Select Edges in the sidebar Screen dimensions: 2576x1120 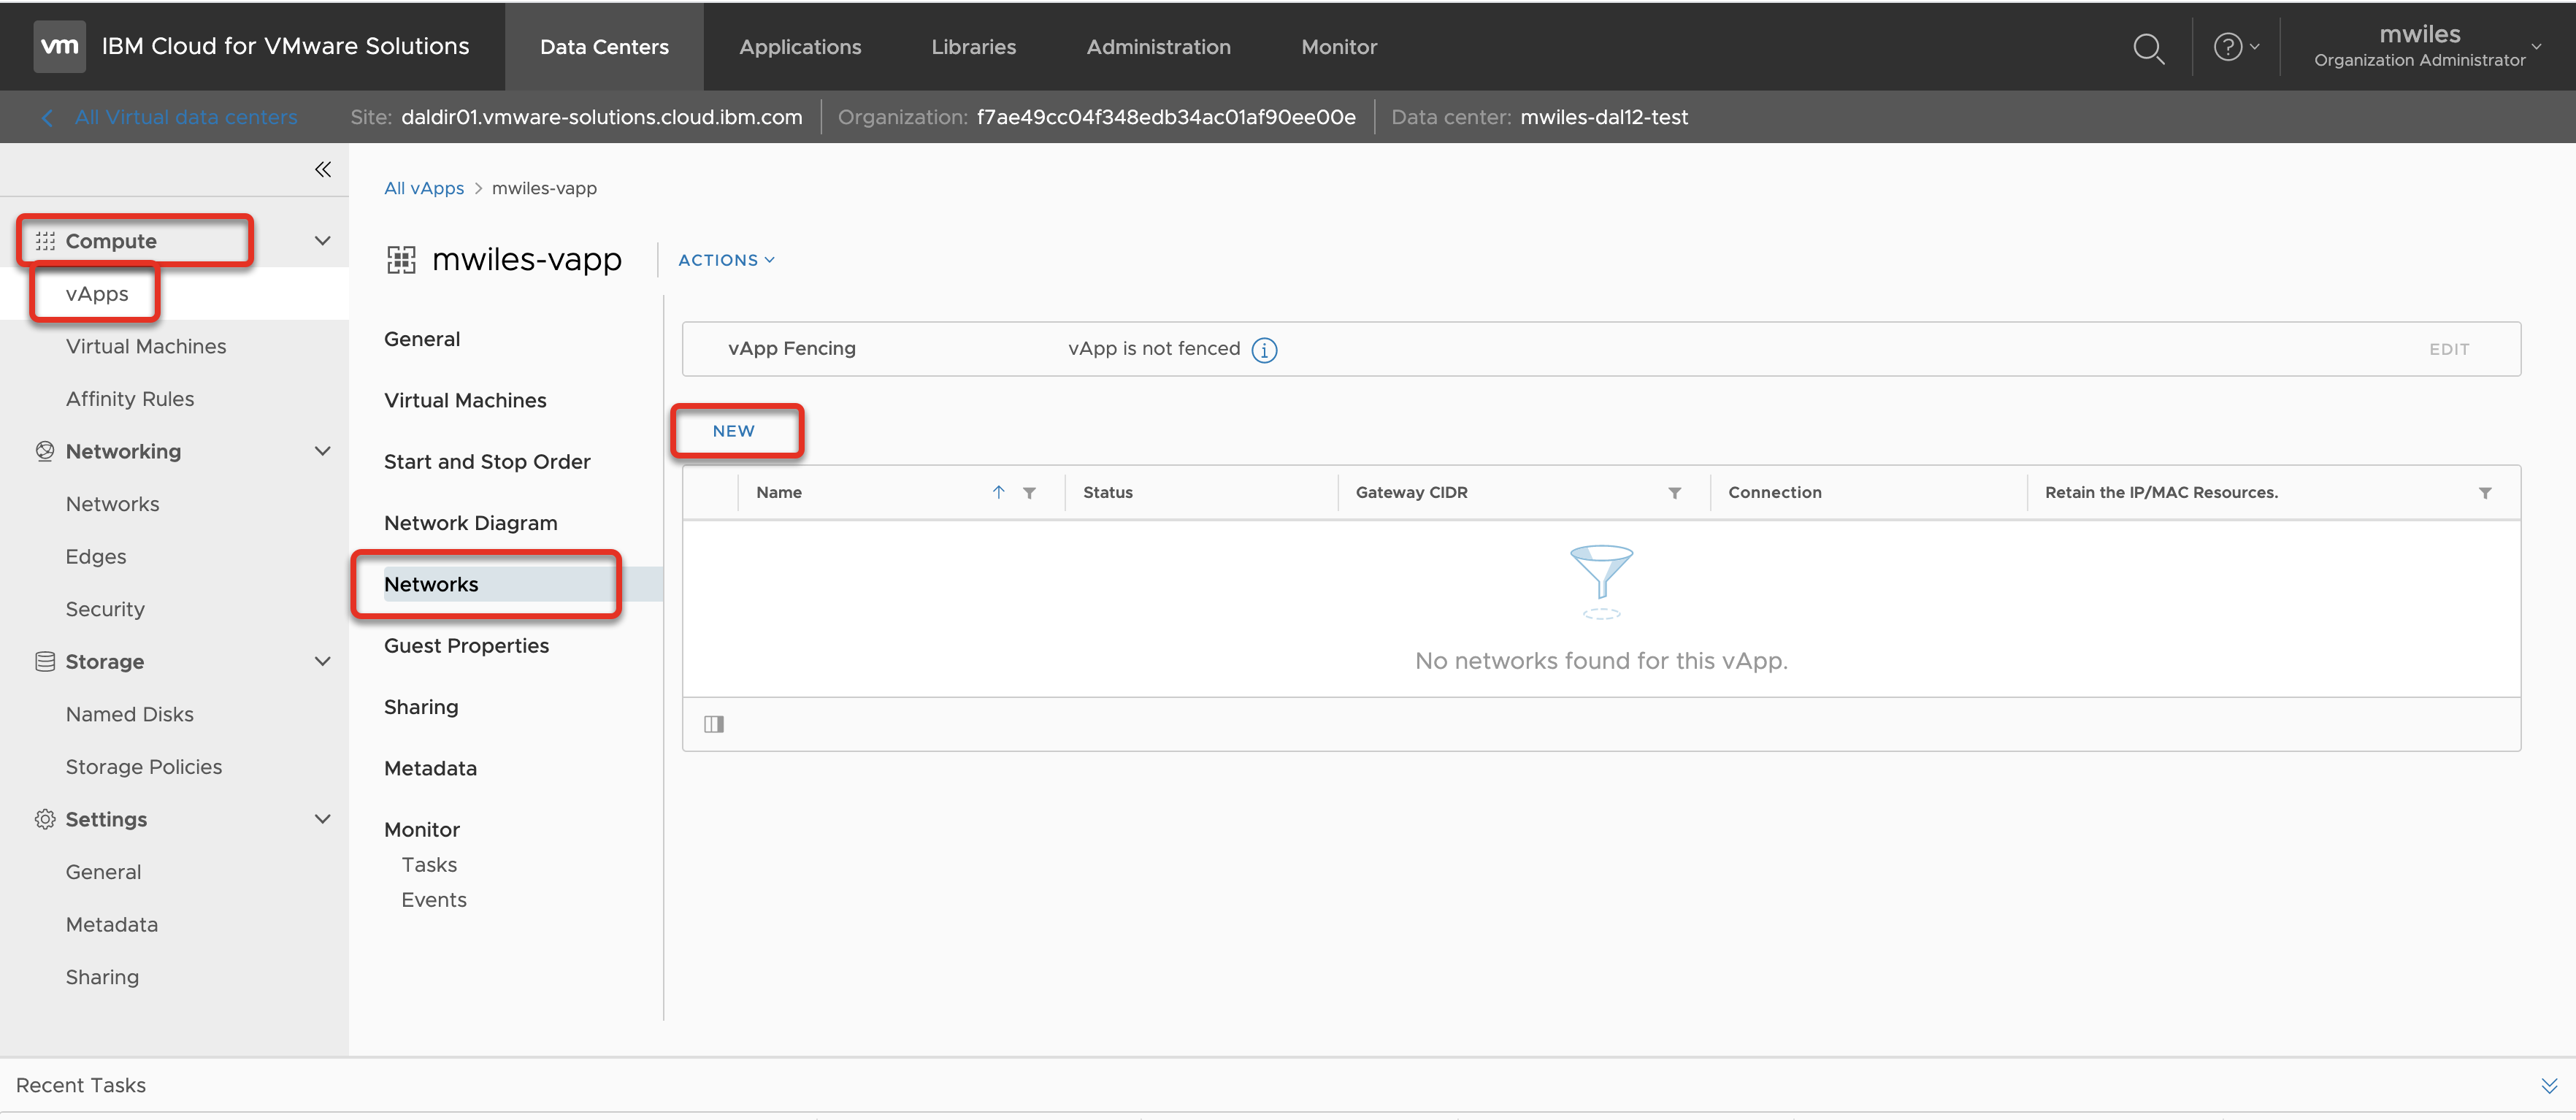coord(96,556)
